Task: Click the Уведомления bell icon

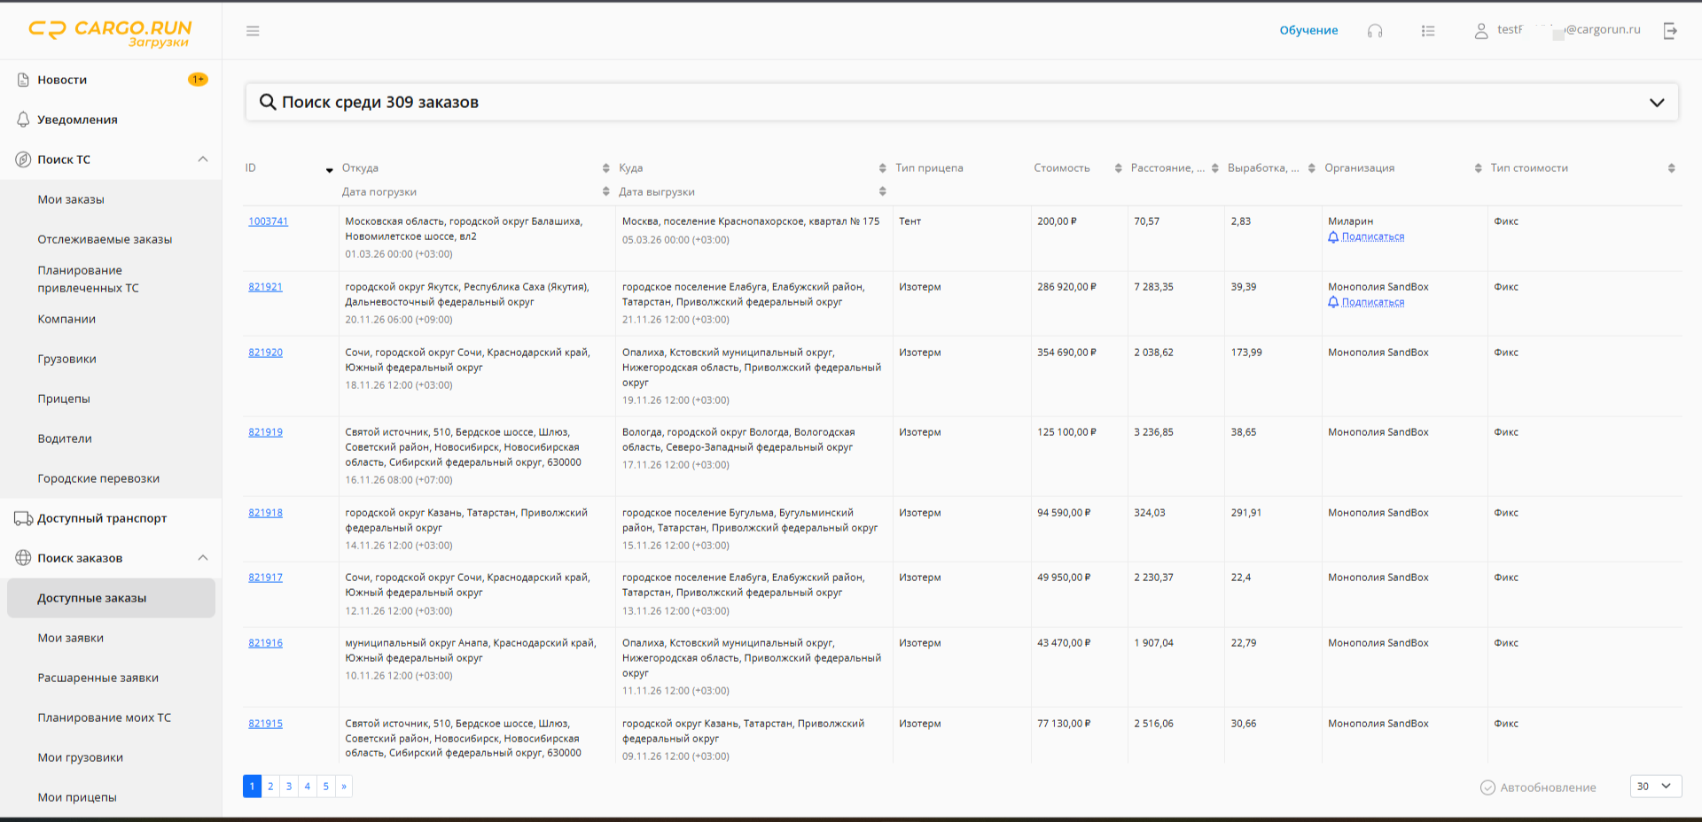Action: click(23, 120)
